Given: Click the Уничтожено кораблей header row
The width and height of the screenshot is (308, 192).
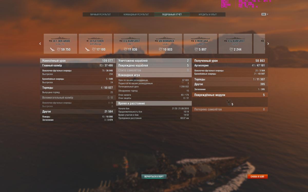Looking at the screenshot, I should (x=153, y=61).
